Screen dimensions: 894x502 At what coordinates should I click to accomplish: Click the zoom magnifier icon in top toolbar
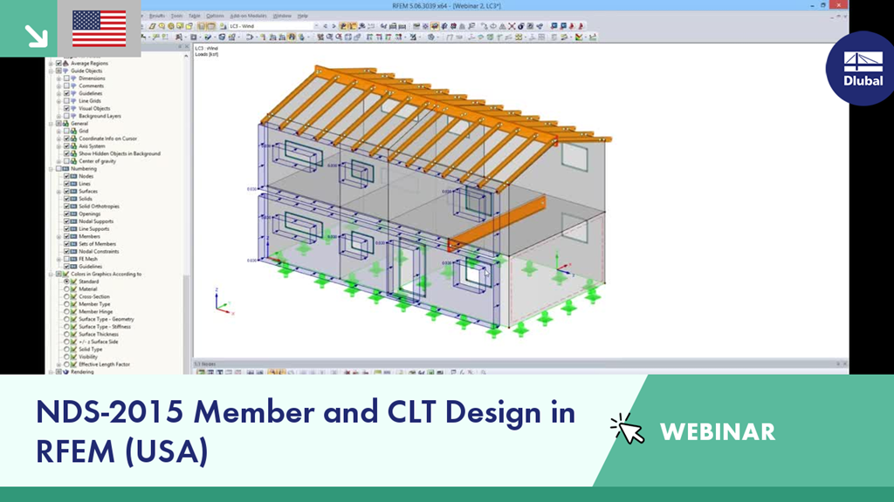(162, 26)
